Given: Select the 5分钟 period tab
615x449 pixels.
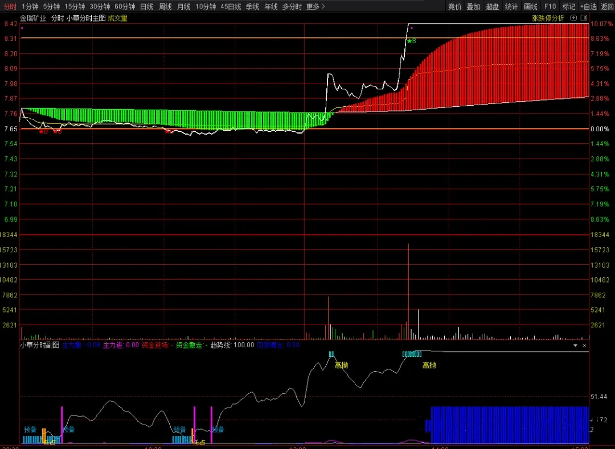Looking at the screenshot, I should pyautogui.click(x=51, y=7).
